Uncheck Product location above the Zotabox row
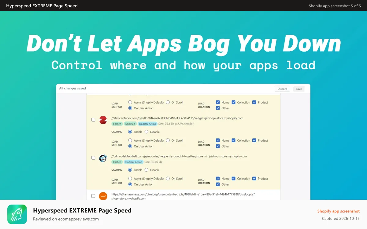 click(x=254, y=102)
